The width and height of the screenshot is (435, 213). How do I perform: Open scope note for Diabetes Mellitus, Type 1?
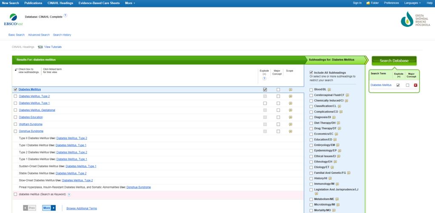coord(290,103)
